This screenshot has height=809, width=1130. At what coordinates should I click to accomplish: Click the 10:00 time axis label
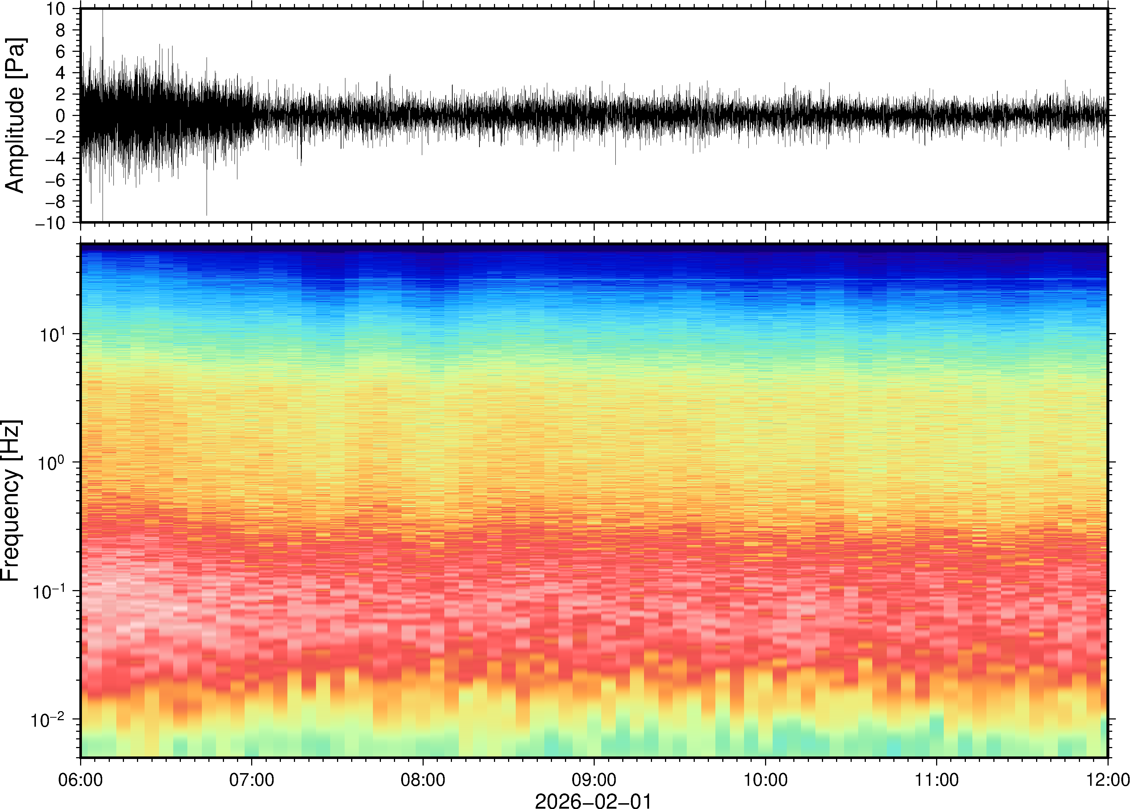(765, 780)
